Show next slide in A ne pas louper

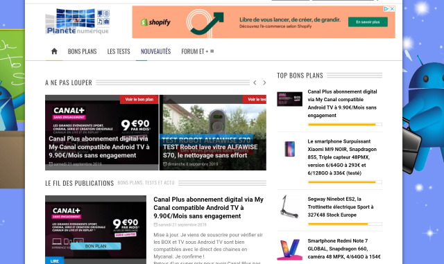[x=264, y=82]
